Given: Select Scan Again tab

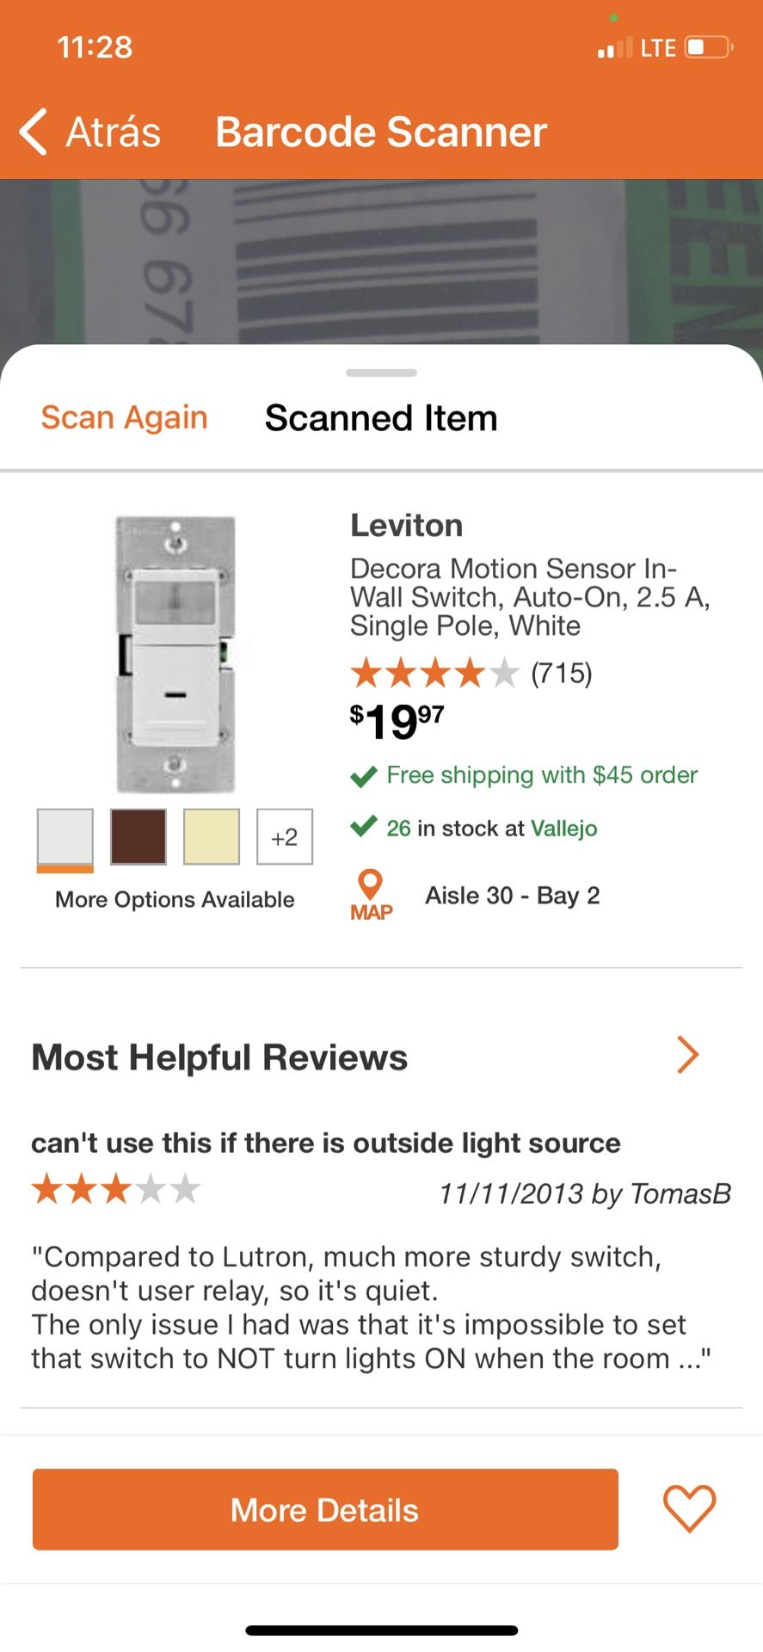Looking at the screenshot, I should coord(125,418).
